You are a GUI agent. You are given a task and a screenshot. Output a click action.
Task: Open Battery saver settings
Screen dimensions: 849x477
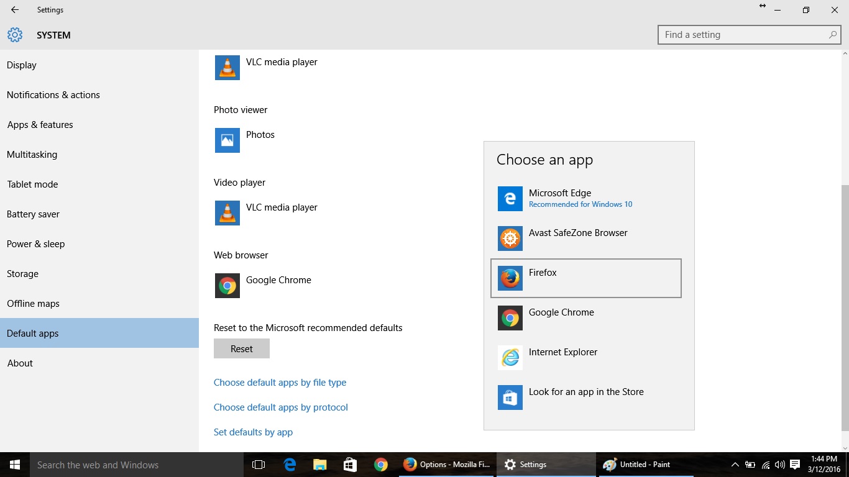tap(99, 214)
